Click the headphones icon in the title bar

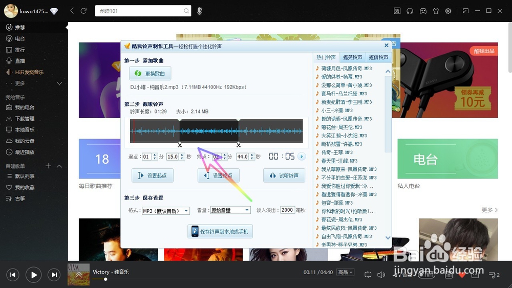pyautogui.click(x=410, y=11)
